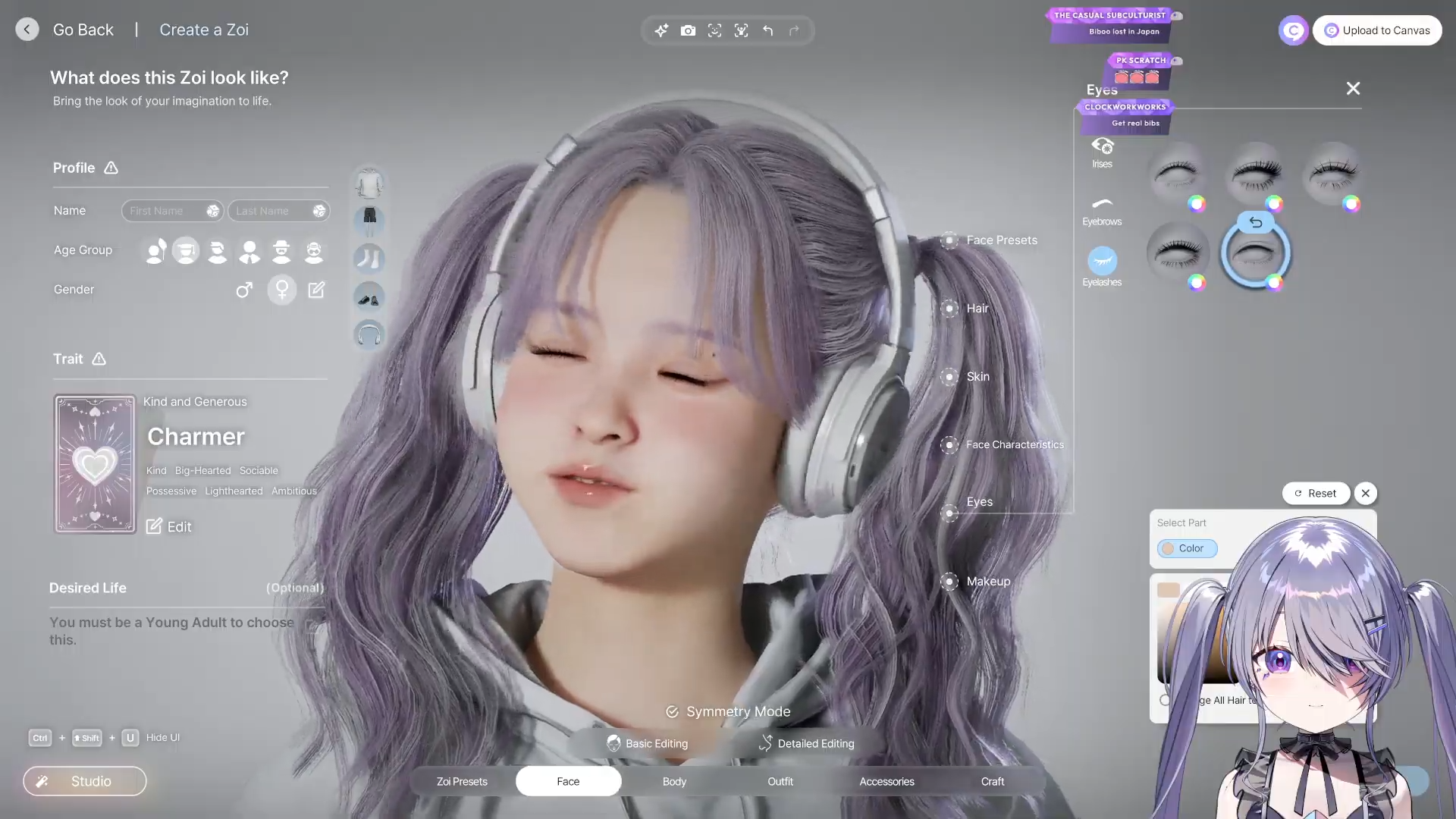Screen dimensions: 1456x819
Task: Select the male gender option
Action: (x=243, y=290)
